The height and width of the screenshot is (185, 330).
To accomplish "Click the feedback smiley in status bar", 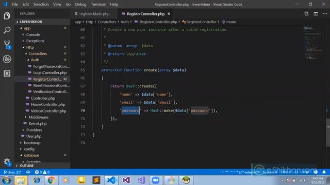I will click(316, 172).
